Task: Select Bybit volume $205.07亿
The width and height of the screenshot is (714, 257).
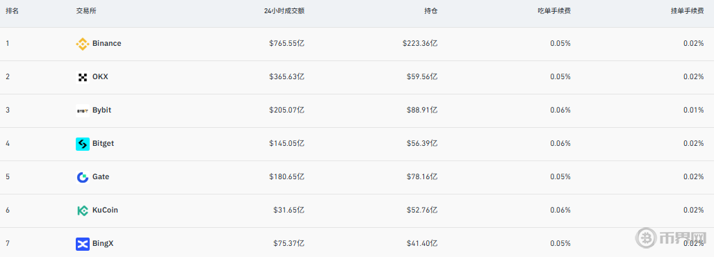Action: point(287,110)
